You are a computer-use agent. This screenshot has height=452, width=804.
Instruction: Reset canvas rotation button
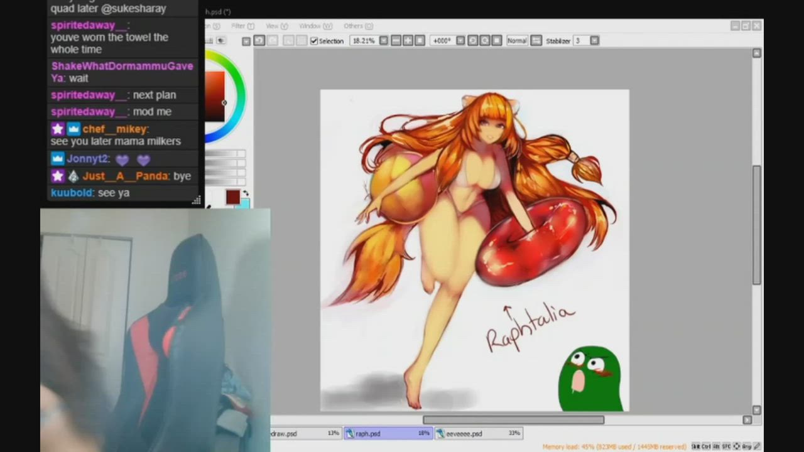click(496, 41)
